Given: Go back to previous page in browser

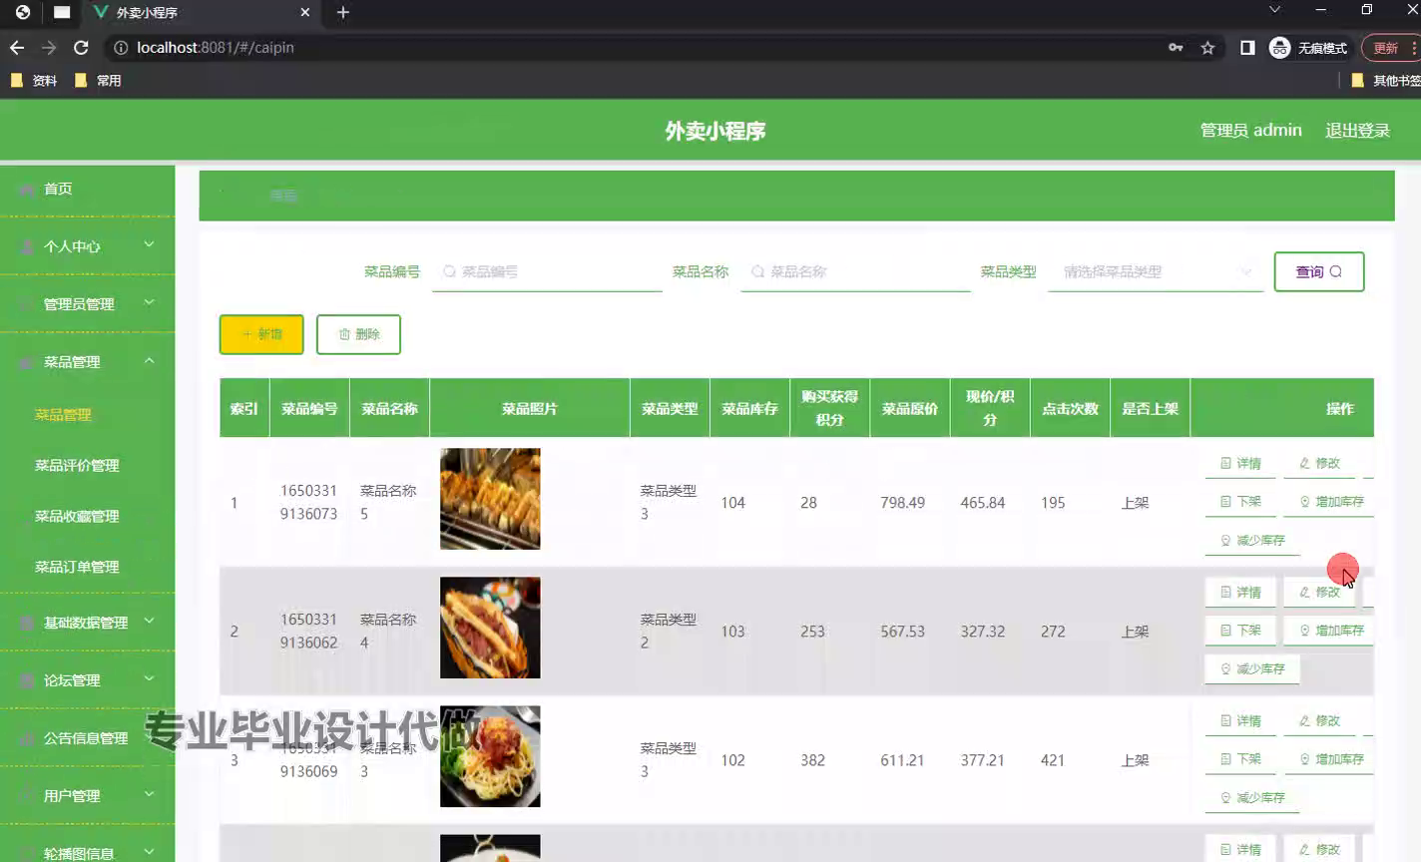Looking at the screenshot, I should 17,47.
